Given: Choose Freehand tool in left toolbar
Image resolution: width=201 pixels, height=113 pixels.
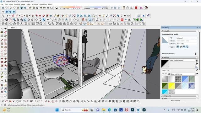Looking at the screenshot, I should coord(6,40).
